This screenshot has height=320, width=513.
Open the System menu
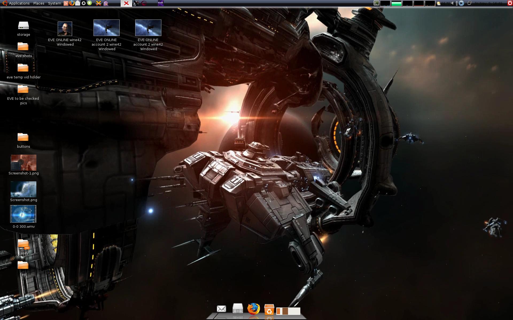pos(55,3)
